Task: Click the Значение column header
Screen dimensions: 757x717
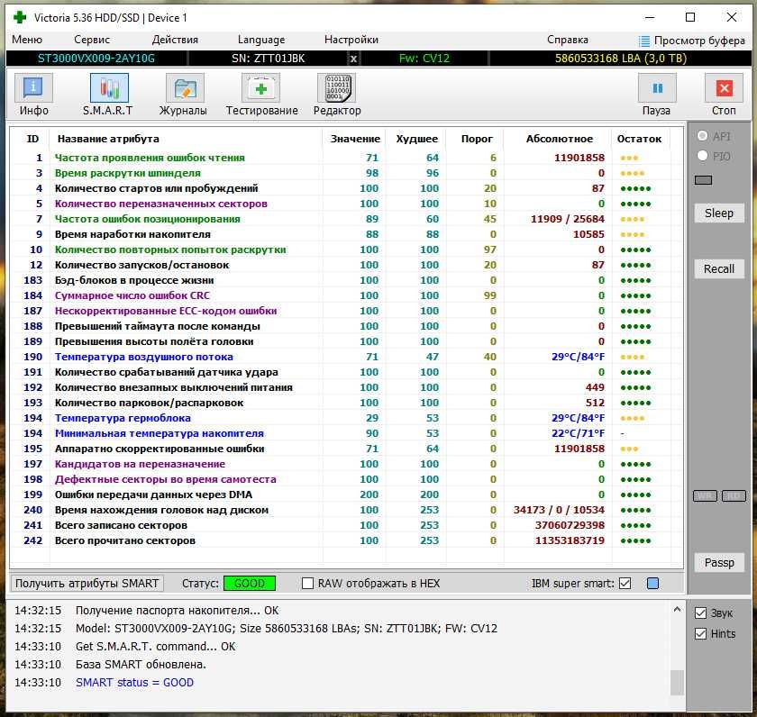Action: [x=355, y=139]
